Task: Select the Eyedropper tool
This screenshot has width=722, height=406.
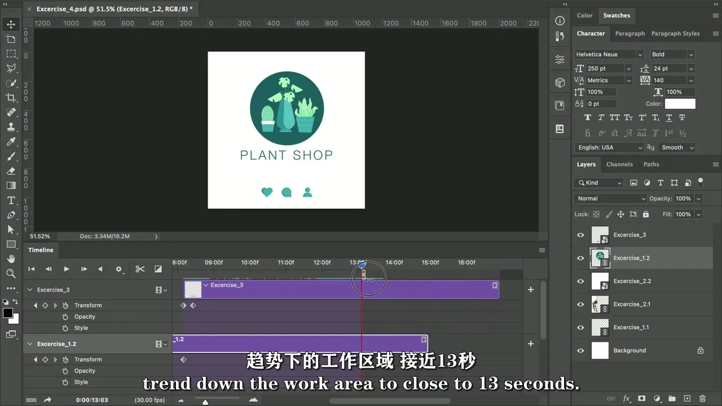Action: click(x=11, y=142)
